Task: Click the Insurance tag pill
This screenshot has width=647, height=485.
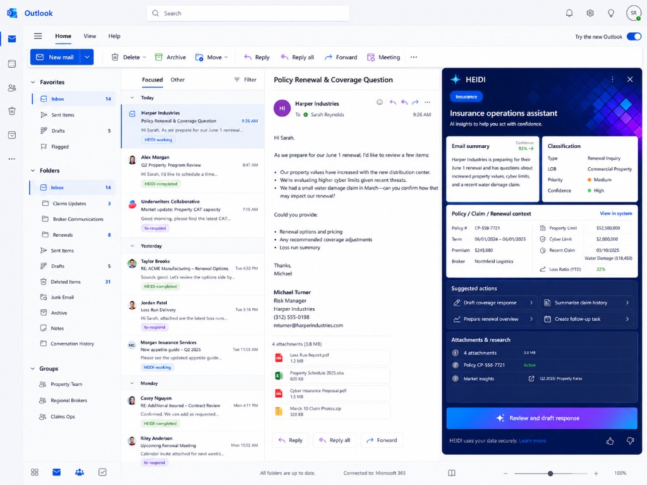Action: pos(466,97)
